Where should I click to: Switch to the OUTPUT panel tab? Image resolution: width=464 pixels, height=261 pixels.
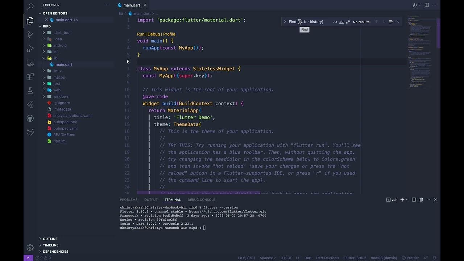(x=151, y=200)
